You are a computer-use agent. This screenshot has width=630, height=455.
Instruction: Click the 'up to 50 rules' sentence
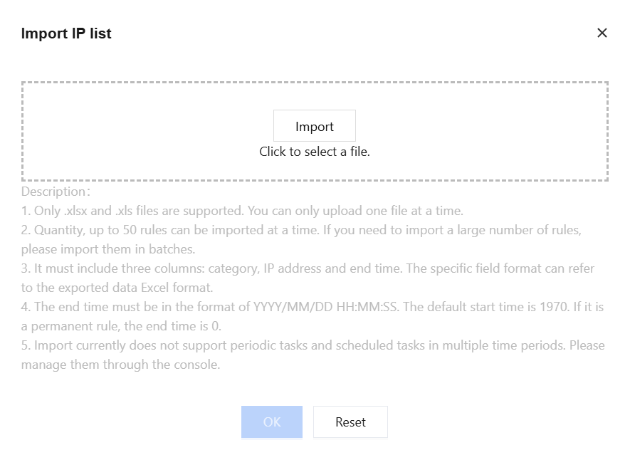coord(128,230)
